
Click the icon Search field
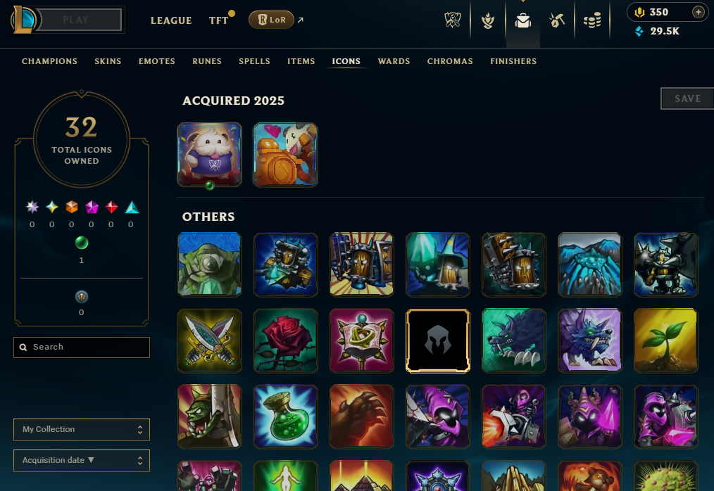coord(82,347)
